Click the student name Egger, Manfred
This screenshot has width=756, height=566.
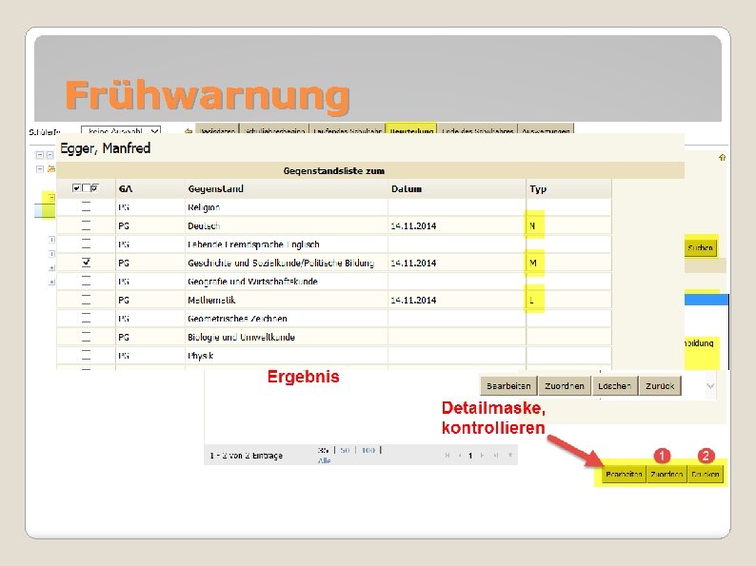105,147
